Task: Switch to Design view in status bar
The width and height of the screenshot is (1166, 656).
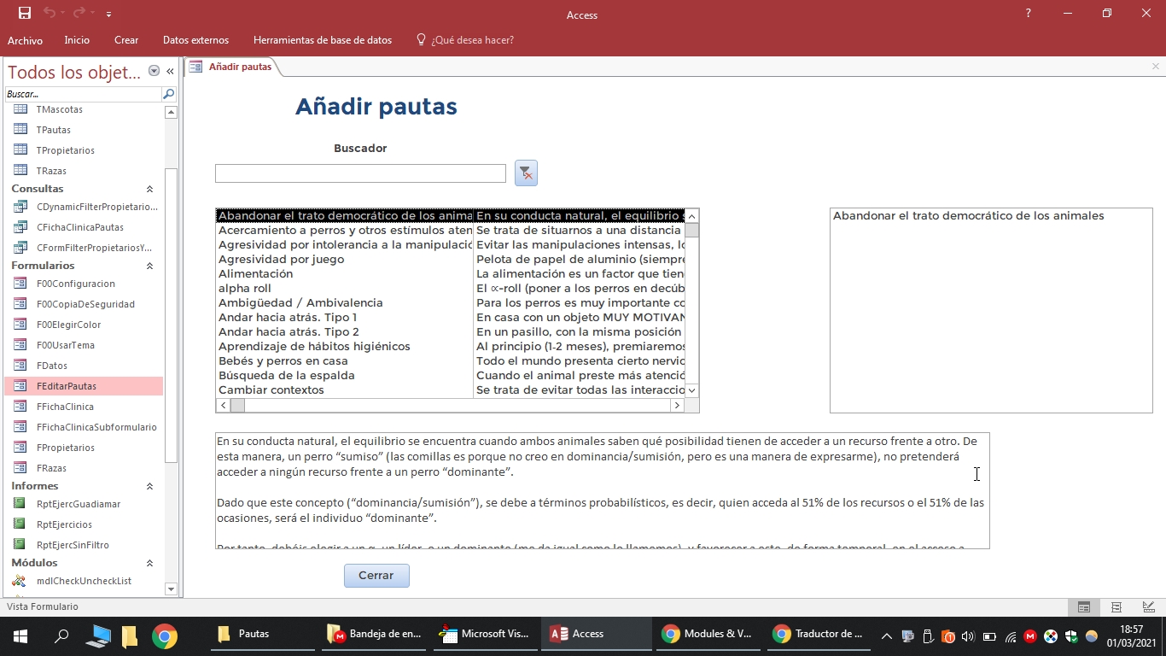Action: pos(1149,607)
